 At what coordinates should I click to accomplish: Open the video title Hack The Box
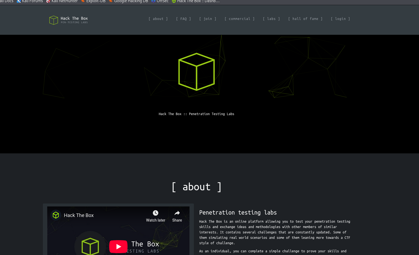[x=79, y=215]
